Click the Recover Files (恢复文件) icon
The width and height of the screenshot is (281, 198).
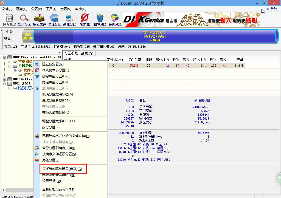pos(40,20)
